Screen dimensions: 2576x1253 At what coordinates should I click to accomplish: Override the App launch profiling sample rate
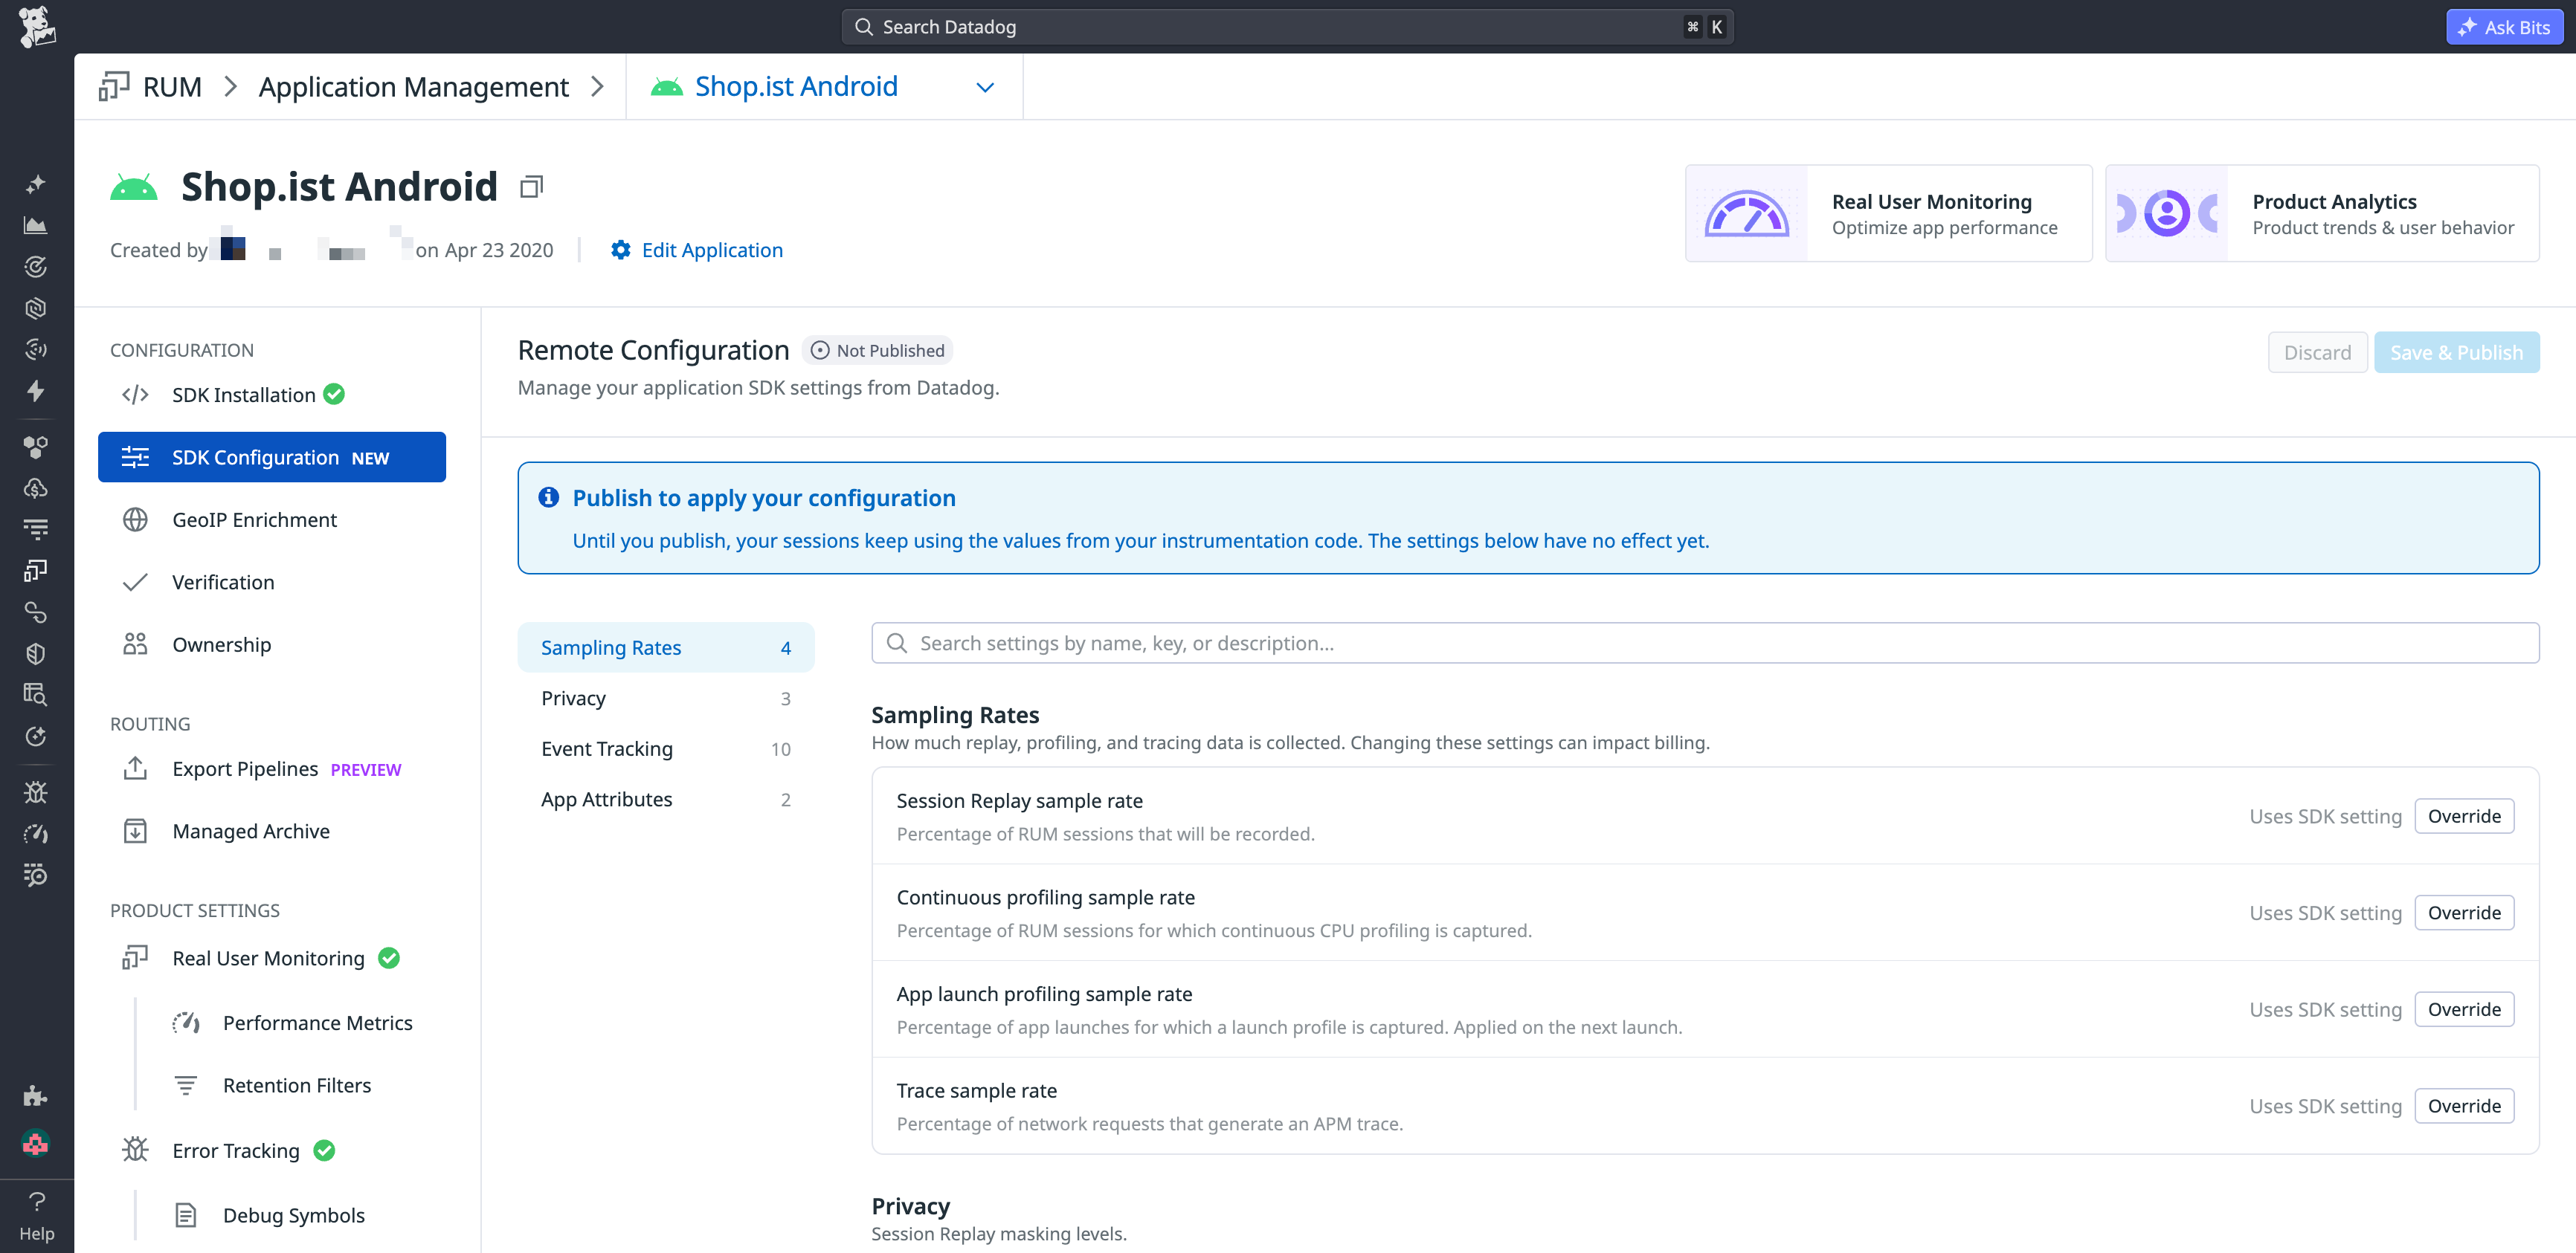coord(2464,1009)
